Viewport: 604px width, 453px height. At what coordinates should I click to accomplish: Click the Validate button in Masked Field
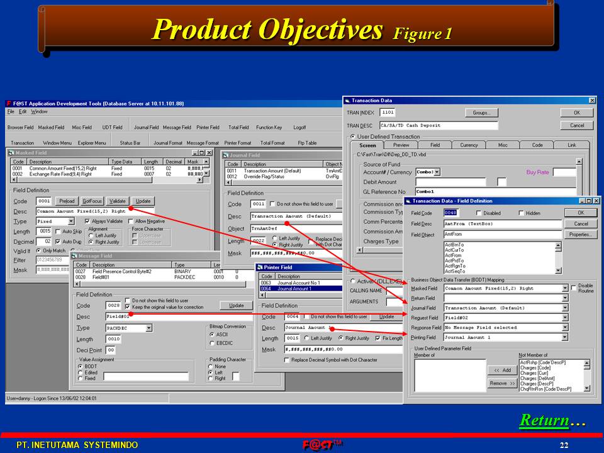click(118, 201)
